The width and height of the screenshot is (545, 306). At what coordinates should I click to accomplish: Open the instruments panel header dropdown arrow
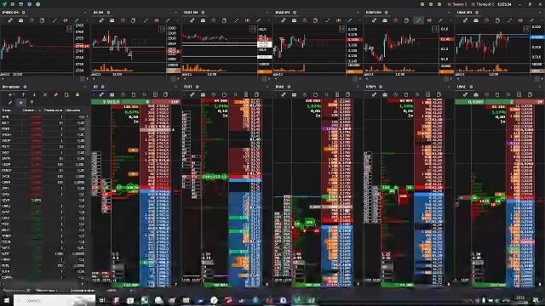(x=85, y=87)
